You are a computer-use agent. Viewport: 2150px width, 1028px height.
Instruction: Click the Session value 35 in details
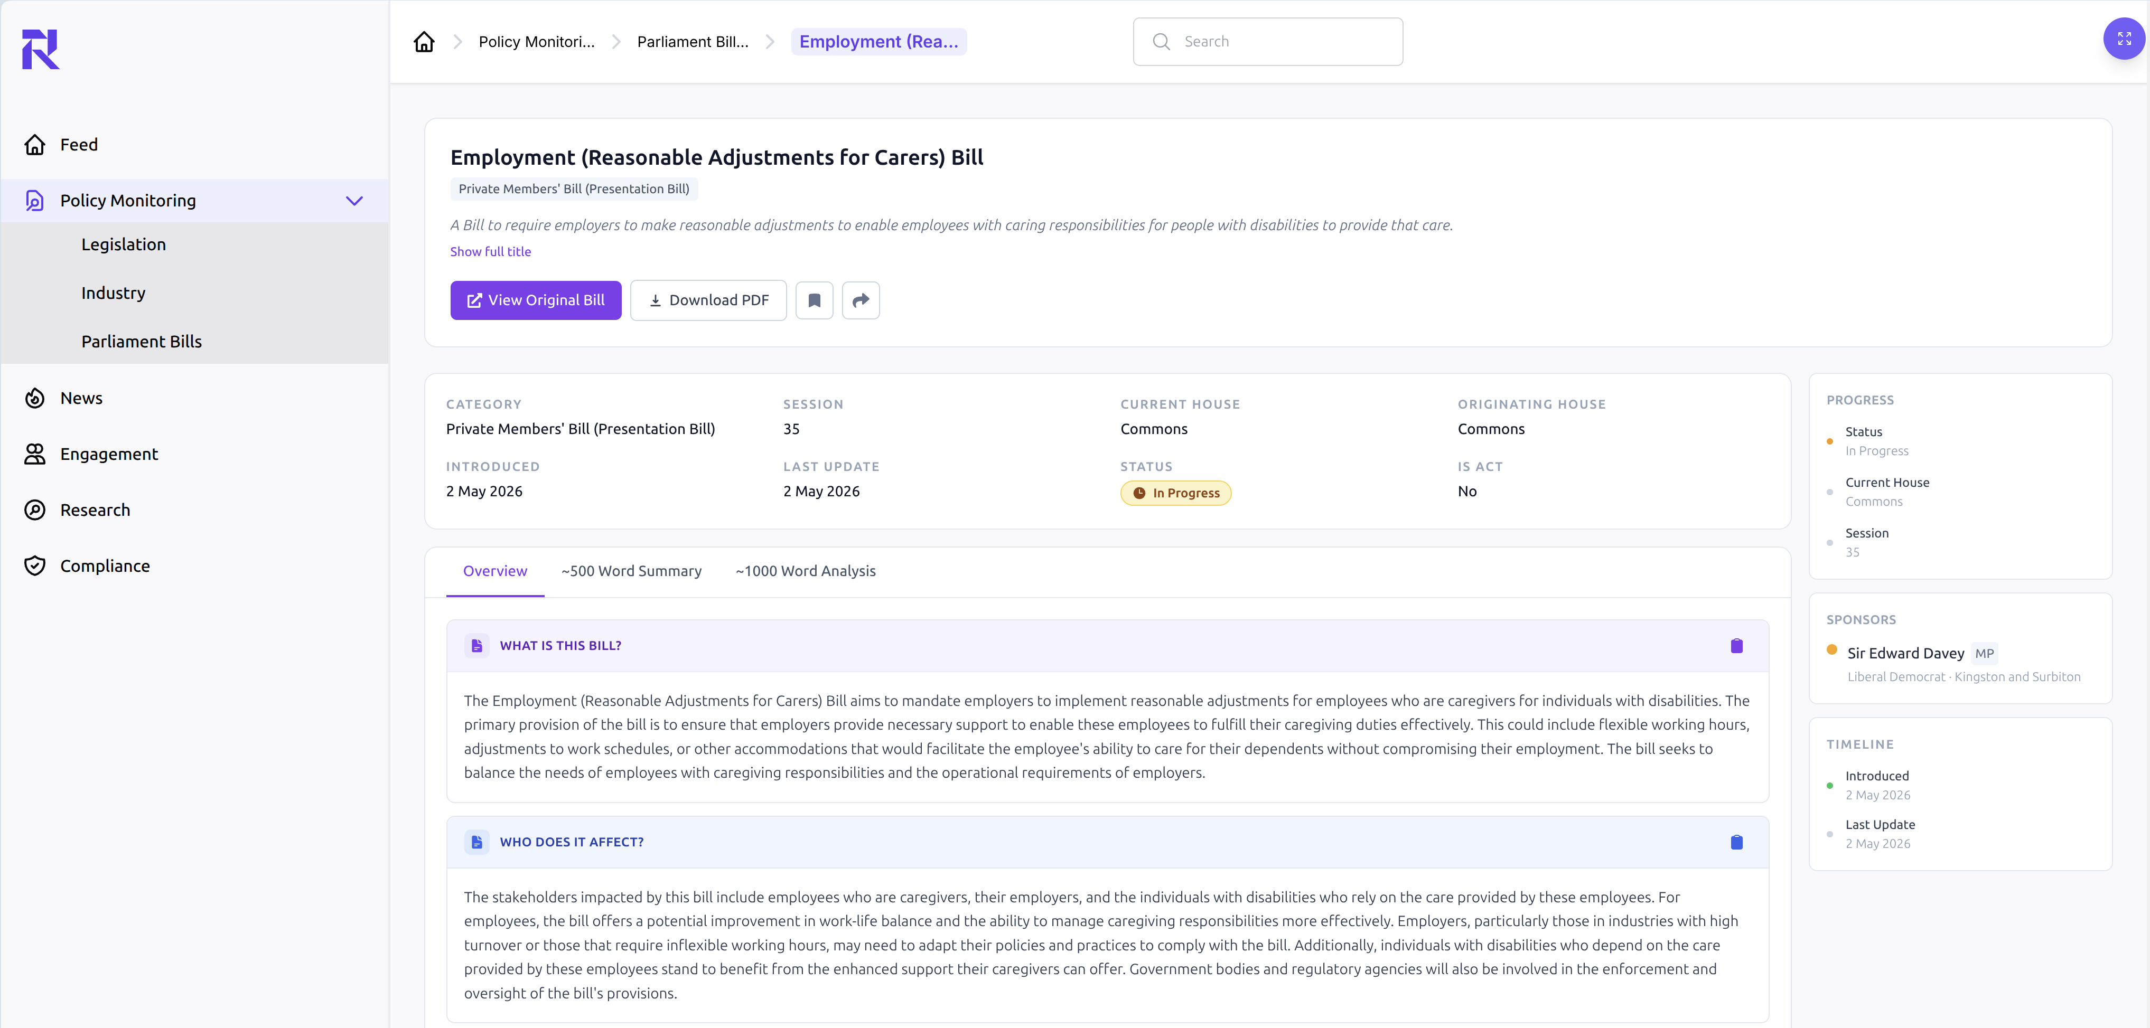click(x=791, y=429)
